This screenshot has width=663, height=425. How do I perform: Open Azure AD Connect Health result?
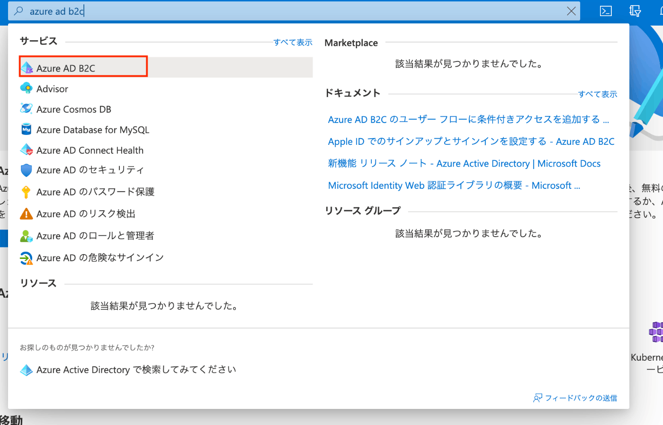[x=166, y=150]
